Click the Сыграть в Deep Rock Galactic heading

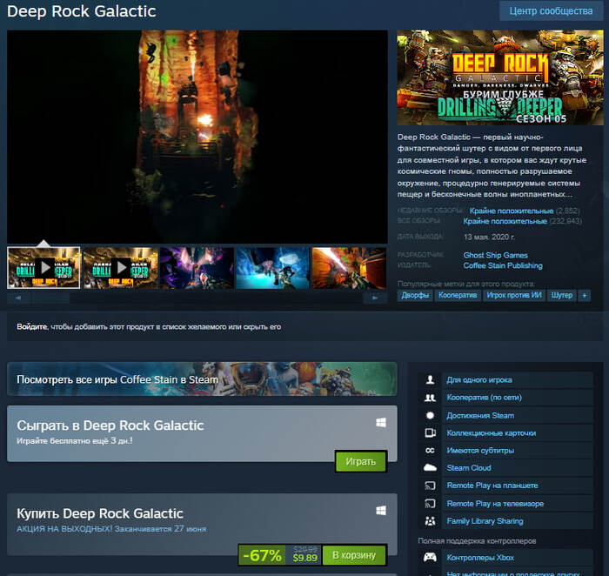point(110,425)
